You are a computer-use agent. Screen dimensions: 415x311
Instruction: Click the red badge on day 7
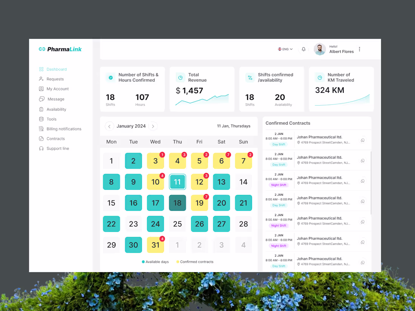tap(250, 155)
